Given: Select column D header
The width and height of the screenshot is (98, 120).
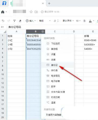Looking at the screenshot, I should tap(74, 31).
